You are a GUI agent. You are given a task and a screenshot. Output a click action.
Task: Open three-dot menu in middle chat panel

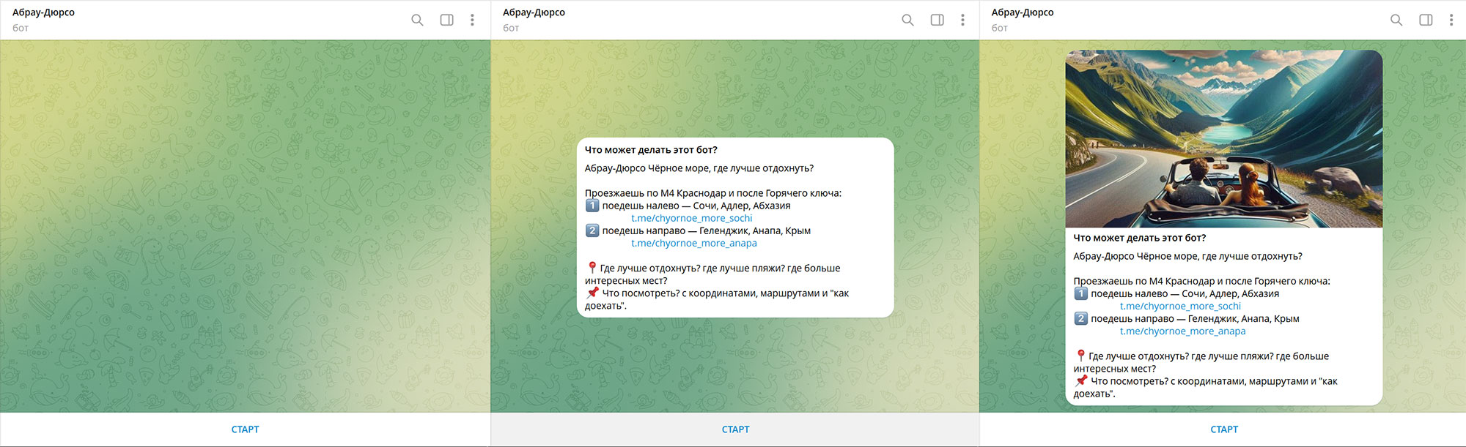962,20
